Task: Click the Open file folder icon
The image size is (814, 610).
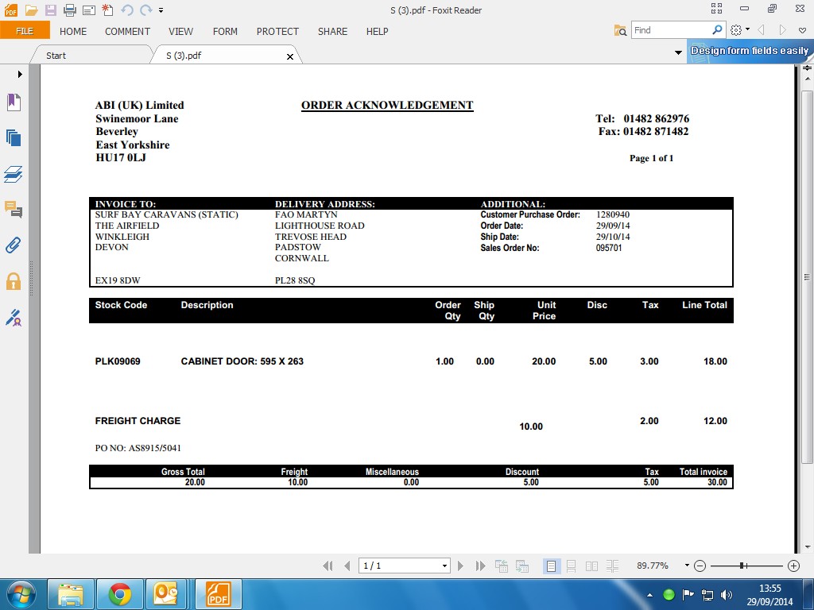Action: pyautogui.click(x=31, y=10)
